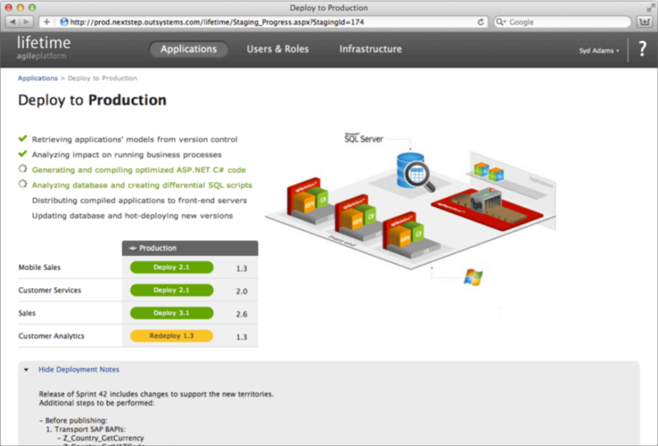The height and width of the screenshot is (446, 658).
Task: Collapse notes using the disclosure triangle
Action: pos(26,370)
